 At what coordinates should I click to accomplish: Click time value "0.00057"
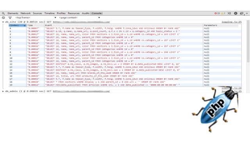33,28
